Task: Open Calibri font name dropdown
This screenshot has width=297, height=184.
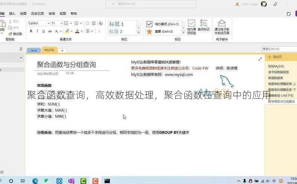Action: (x=49, y=23)
